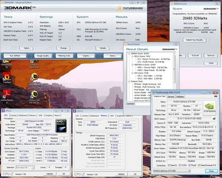
Task: Select the GT1 - Return To Proxycon row
Action: click(154, 59)
